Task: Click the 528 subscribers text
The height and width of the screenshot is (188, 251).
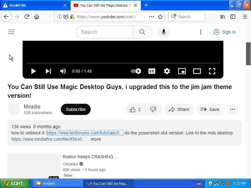Action: pyautogui.click(x=38, y=113)
